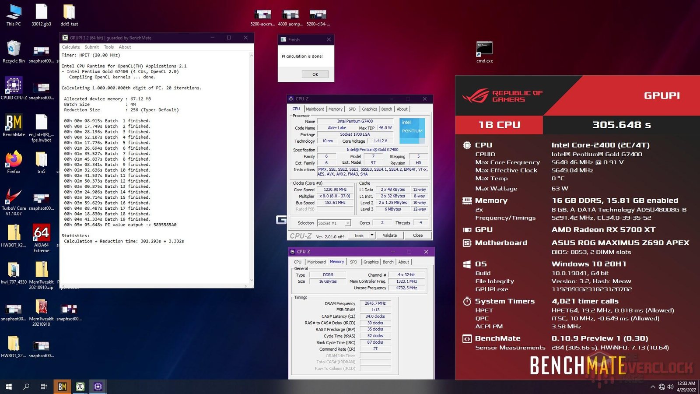
Task: Open the cmd.exe desktop shortcut
Action: coord(484,48)
